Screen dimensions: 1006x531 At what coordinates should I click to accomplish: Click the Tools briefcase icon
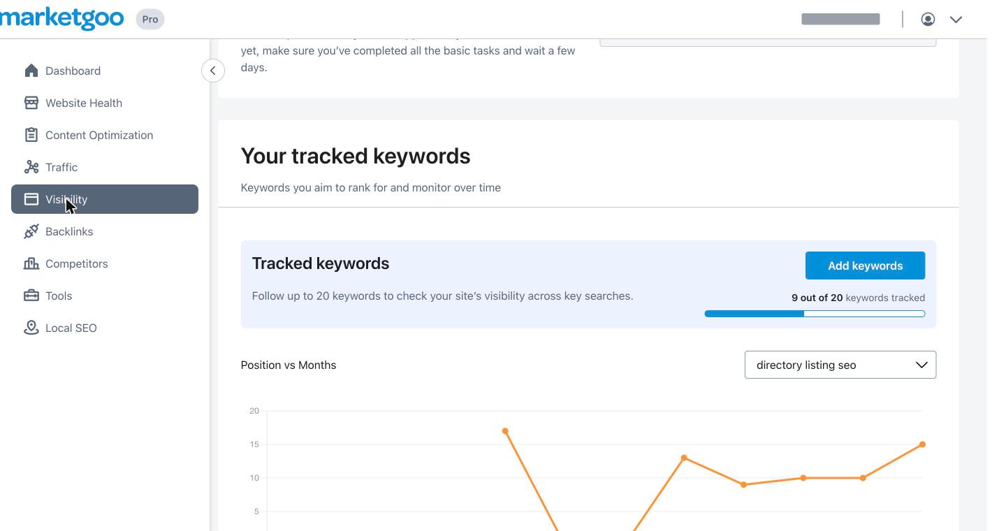pyautogui.click(x=31, y=296)
